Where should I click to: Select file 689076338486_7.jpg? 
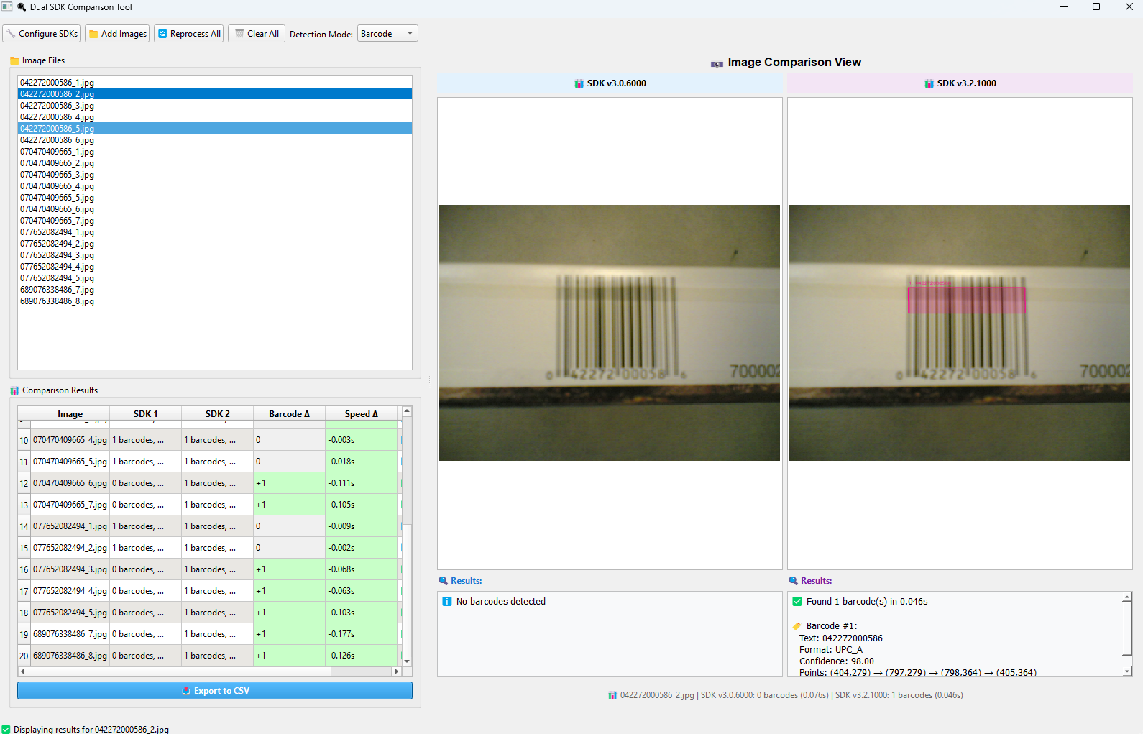[x=215, y=290]
